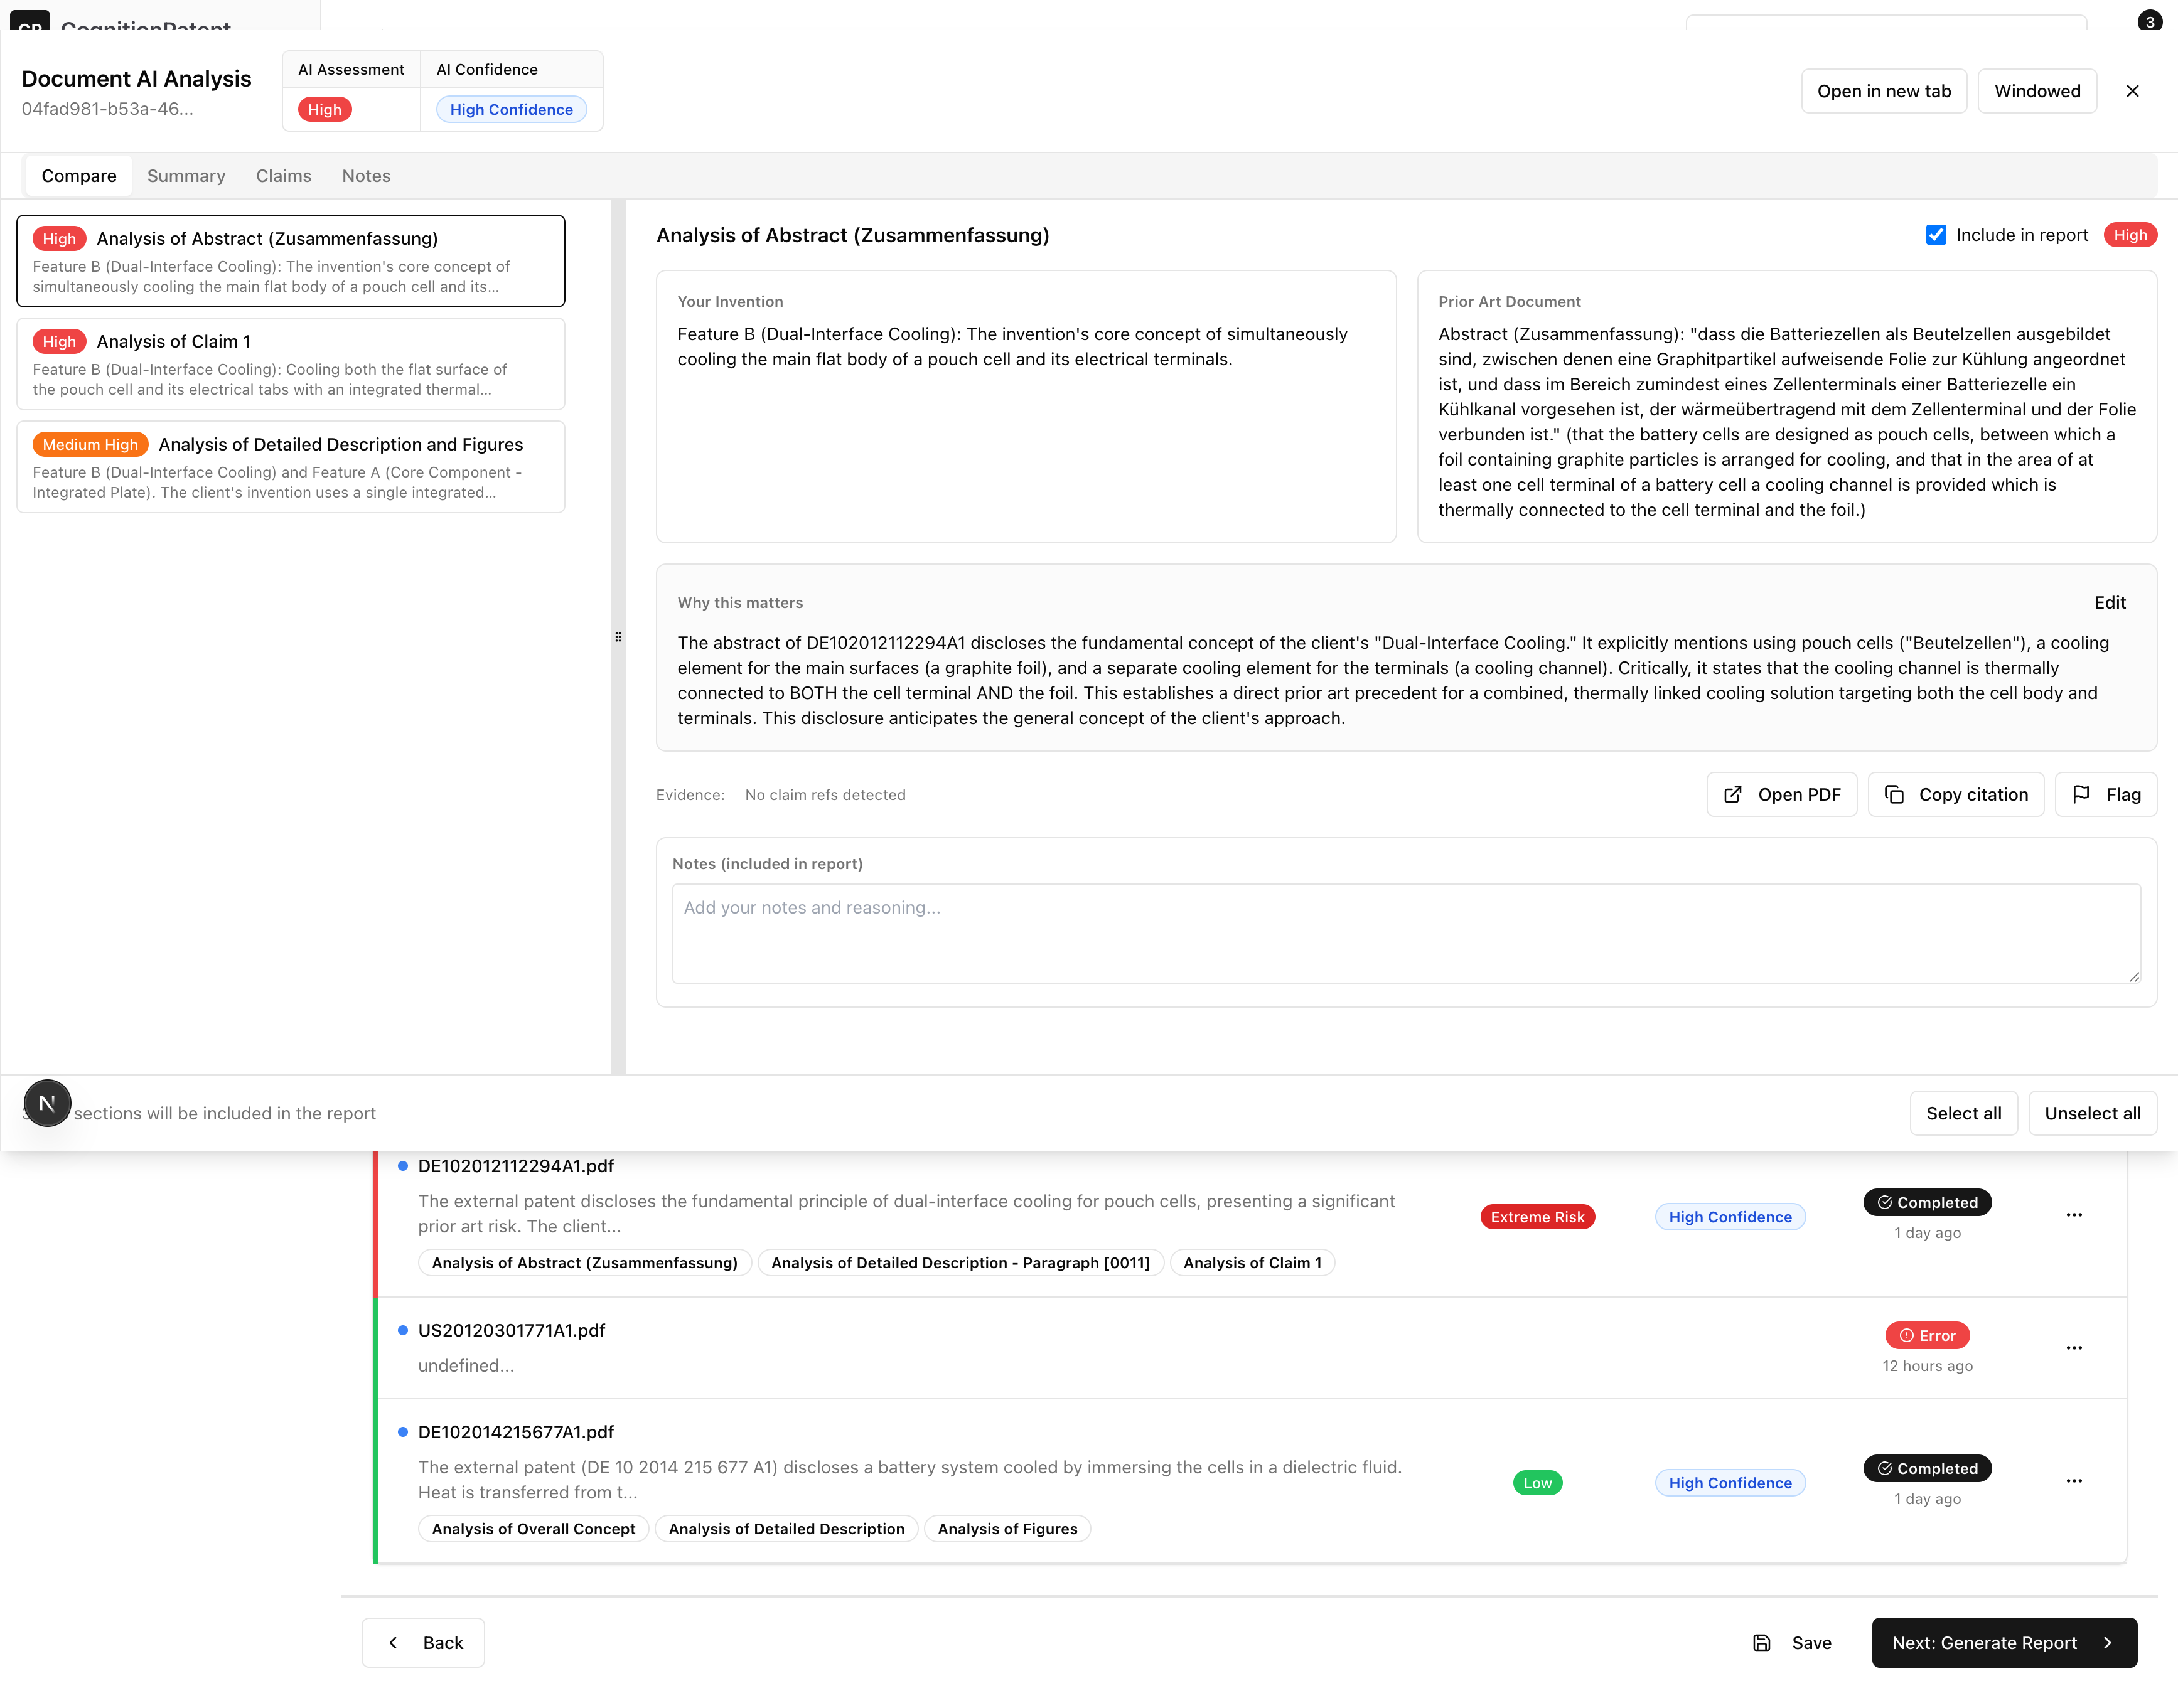Open the Claims tab
The image size is (2178, 1708).
(x=283, y=175)
